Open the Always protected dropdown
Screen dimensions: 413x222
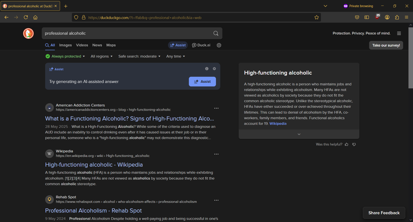pyautogui.click(x=65, y=56)
